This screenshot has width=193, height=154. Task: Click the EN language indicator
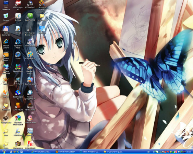click(x=148, y=152)
